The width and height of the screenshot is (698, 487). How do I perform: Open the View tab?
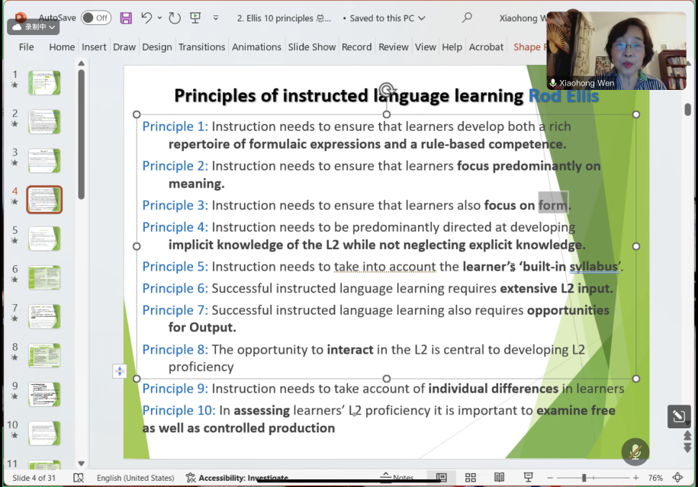click(425, 46)
